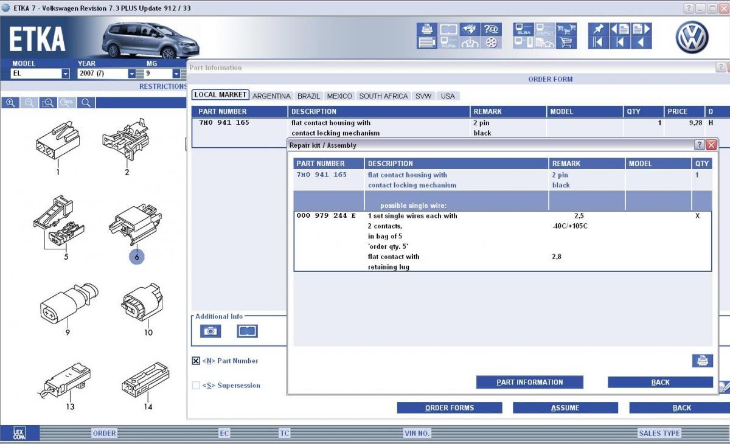Viewport: 730px width, 444px height.
Task: Expand the MG dropdown
Action: [176, 74]
